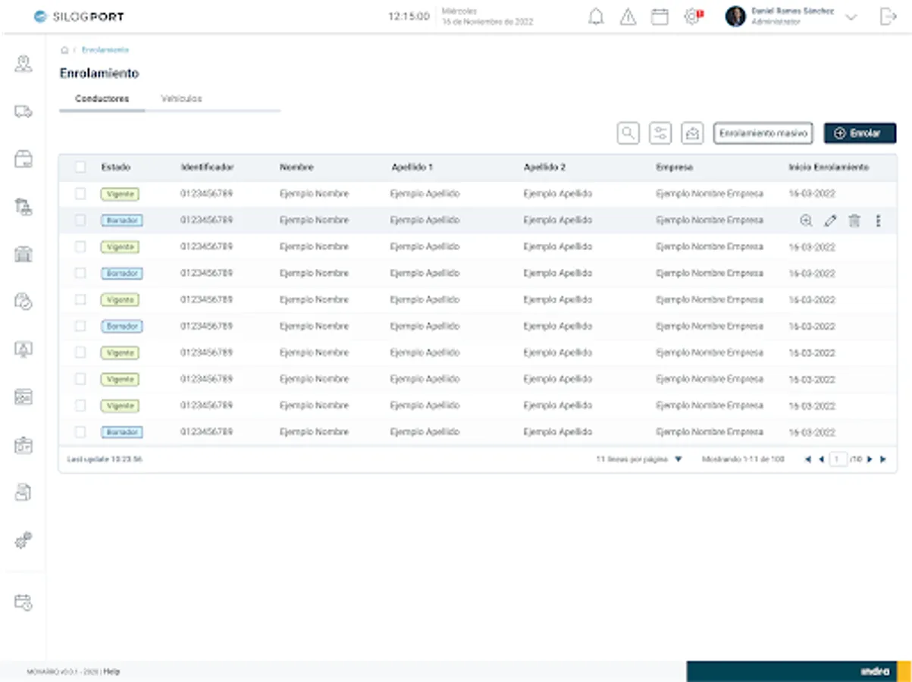Click the search magnifier button above table

tap(628, 133)
